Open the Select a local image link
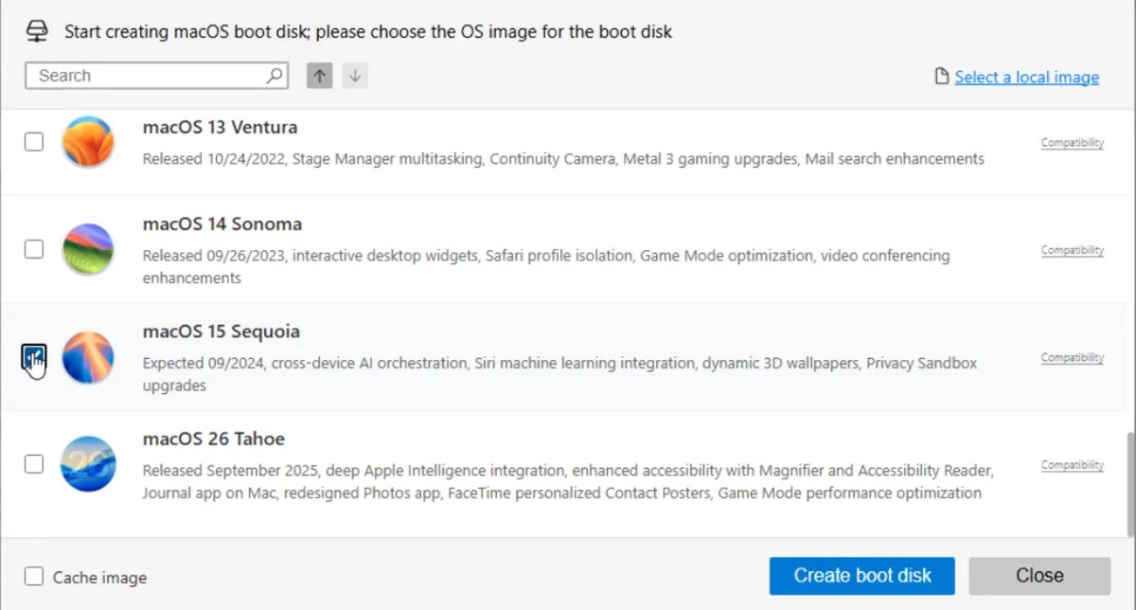The height and width of the screenshot is (610, 1136). click(1026, 77)
